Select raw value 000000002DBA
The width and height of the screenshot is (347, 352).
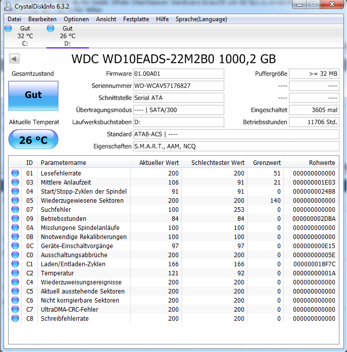coord(314,218)
